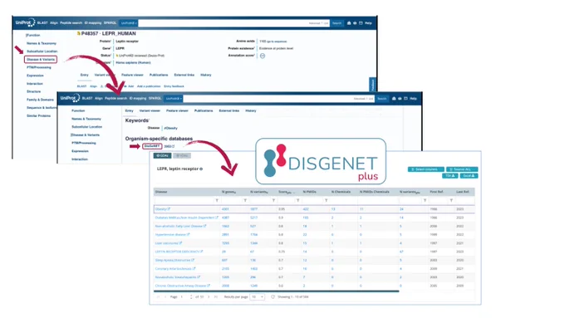This screenshot has width=565, height=318.
Task: Open Publications tab in first UniProt window
Action: click(159, 75)
